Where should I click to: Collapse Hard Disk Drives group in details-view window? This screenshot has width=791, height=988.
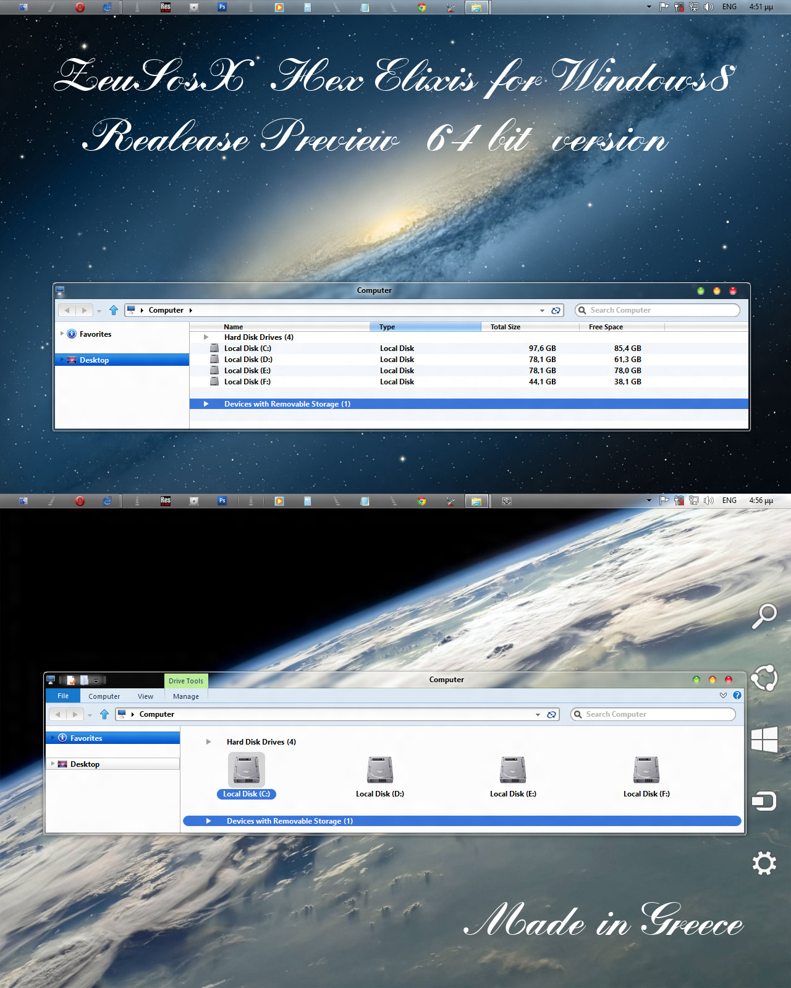click(206, 337)
